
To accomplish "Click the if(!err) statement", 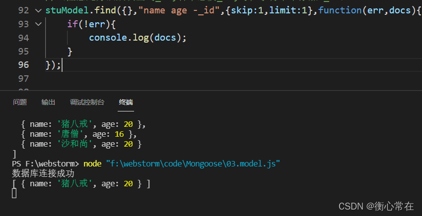I will pyautogui.click(x=91, y=24).
